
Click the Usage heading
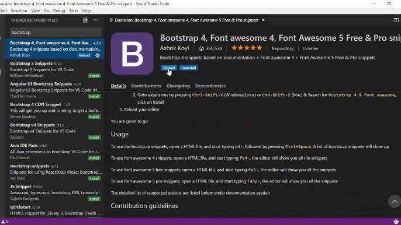[119, 134]
